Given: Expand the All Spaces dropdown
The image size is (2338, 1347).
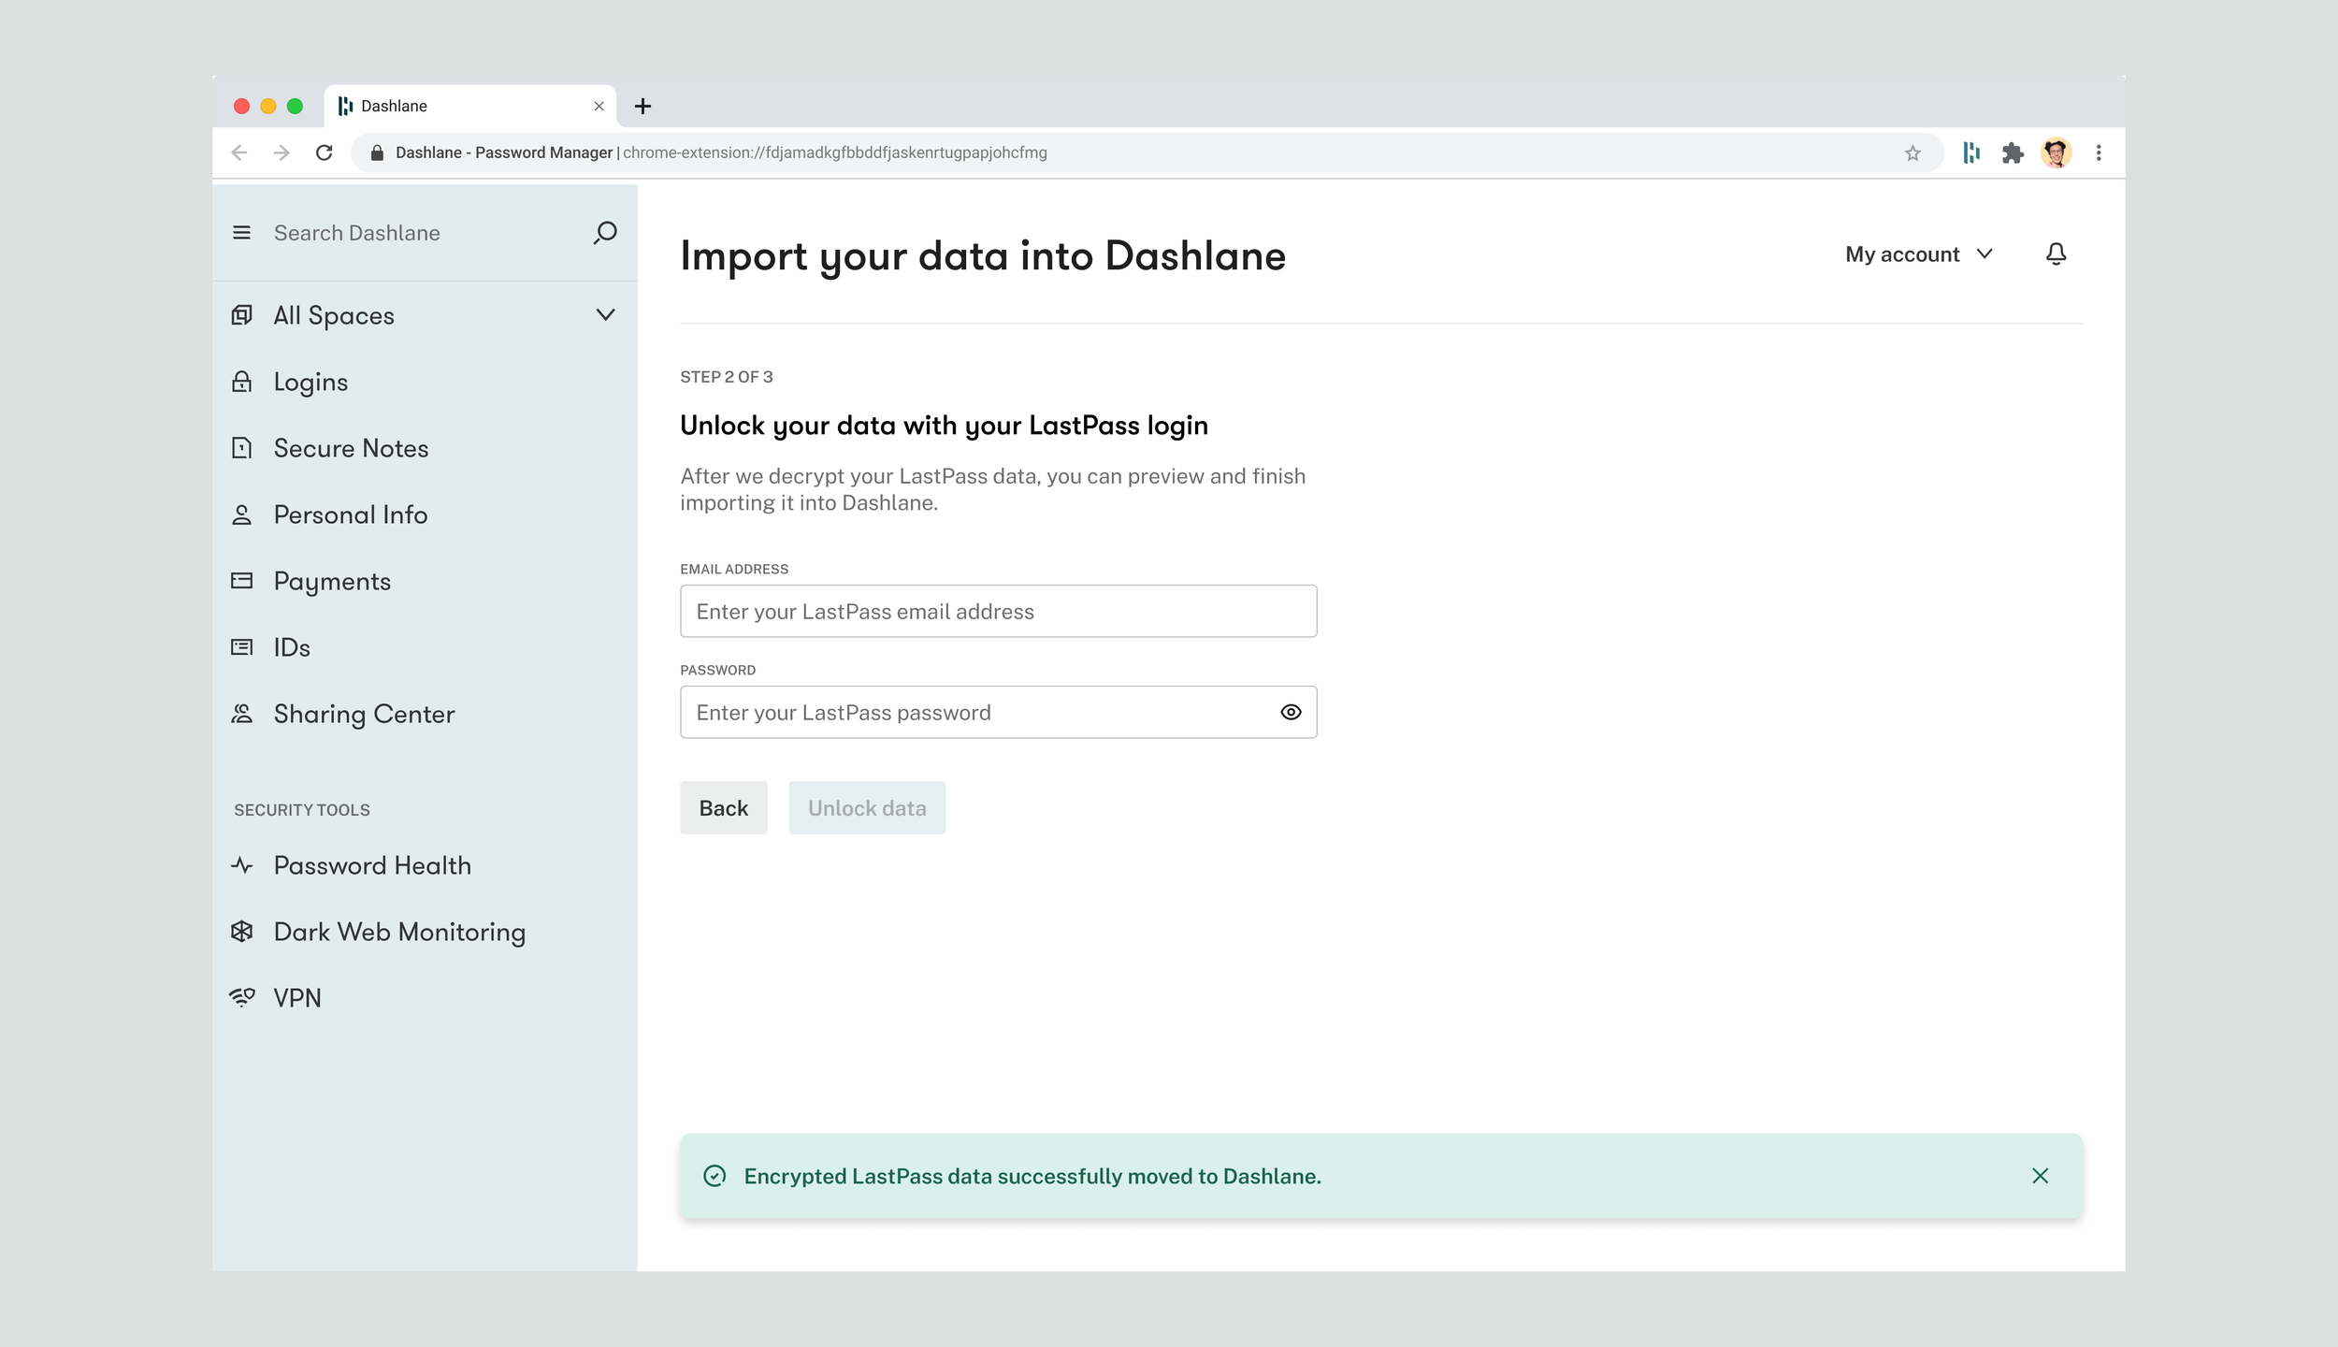Looking at the screenshot, I should 605,315.
